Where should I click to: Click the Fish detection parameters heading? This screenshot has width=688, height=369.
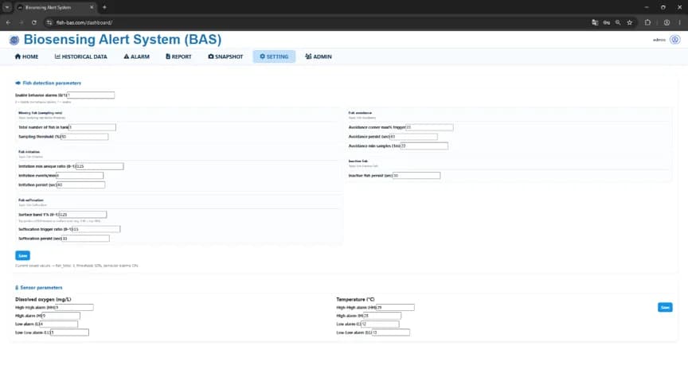(52, 83)
